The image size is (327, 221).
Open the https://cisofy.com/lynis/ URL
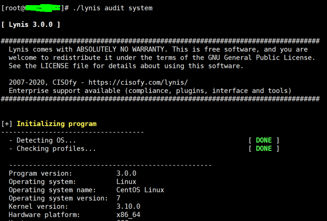coord(138,82)
